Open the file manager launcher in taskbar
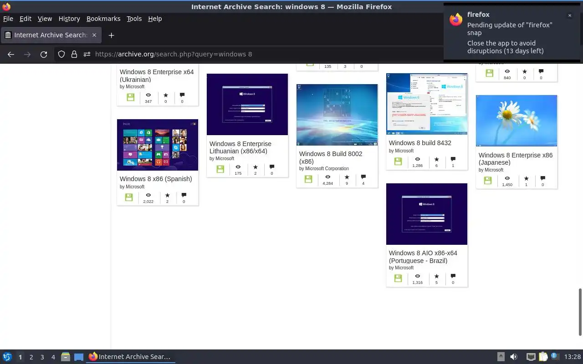The width and height of the screenshot is (583, 364). click(66, 357)
